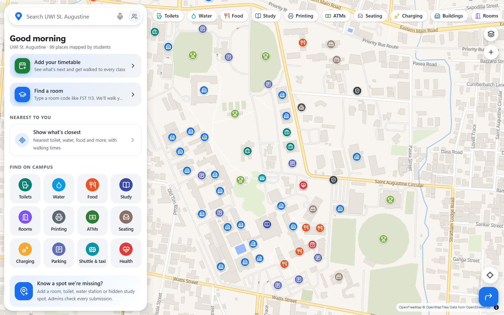Expand the Add your timetable card
The width and height of the screenshot is (504, 315).
click(x=76, y=66)
